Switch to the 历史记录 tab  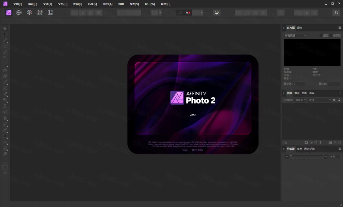[x=309, y=149]
